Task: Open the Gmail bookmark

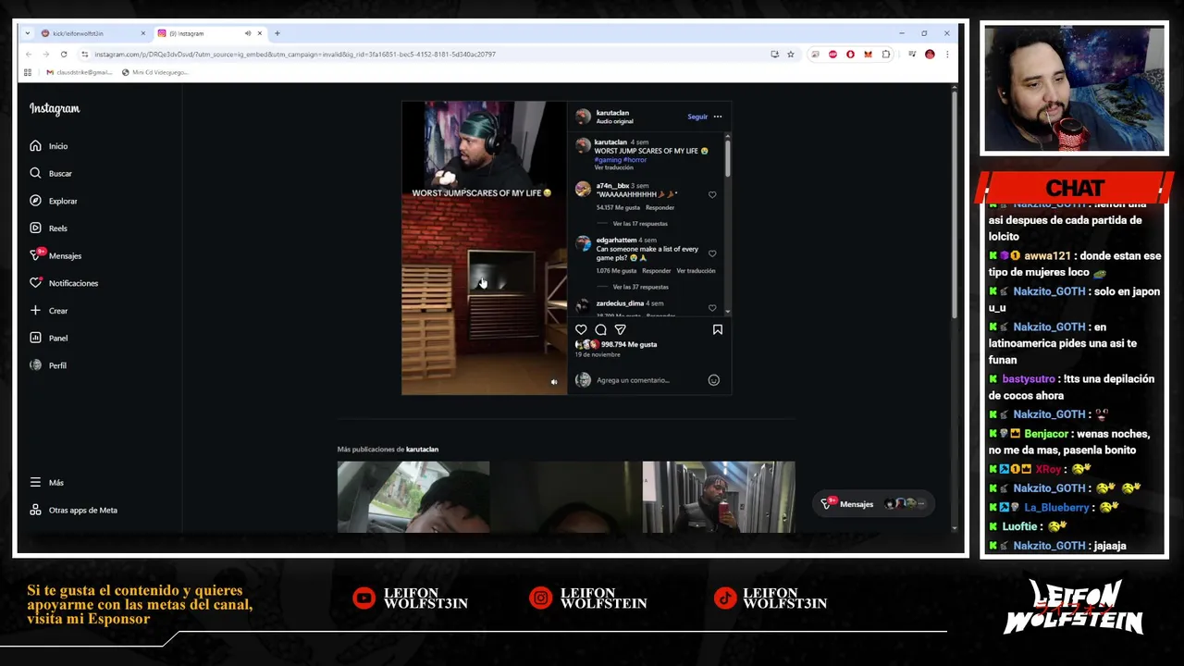Action: coord(78,72)
